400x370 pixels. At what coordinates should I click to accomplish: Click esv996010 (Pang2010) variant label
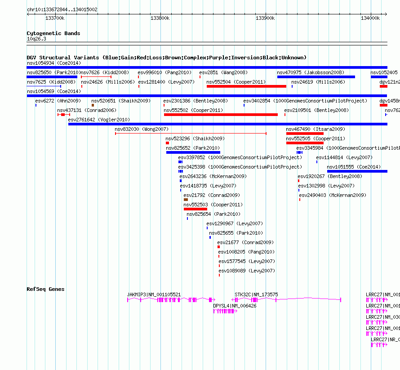pyautogui.click(x=164, y=72)
